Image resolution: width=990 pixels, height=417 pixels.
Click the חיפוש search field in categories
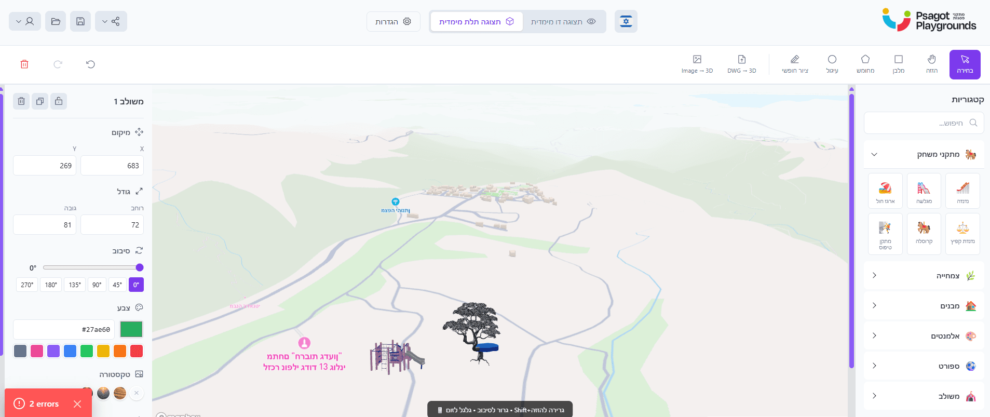pos(924,123)
